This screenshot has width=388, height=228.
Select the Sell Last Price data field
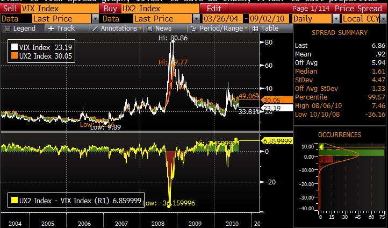62,19
